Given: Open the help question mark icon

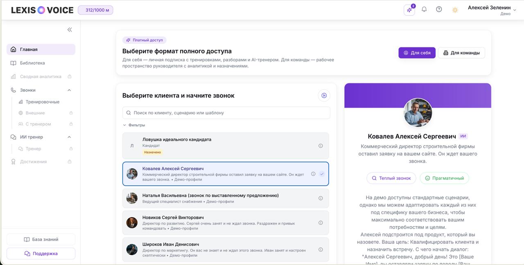Looking at the screenshot, I should coord(439,9).
